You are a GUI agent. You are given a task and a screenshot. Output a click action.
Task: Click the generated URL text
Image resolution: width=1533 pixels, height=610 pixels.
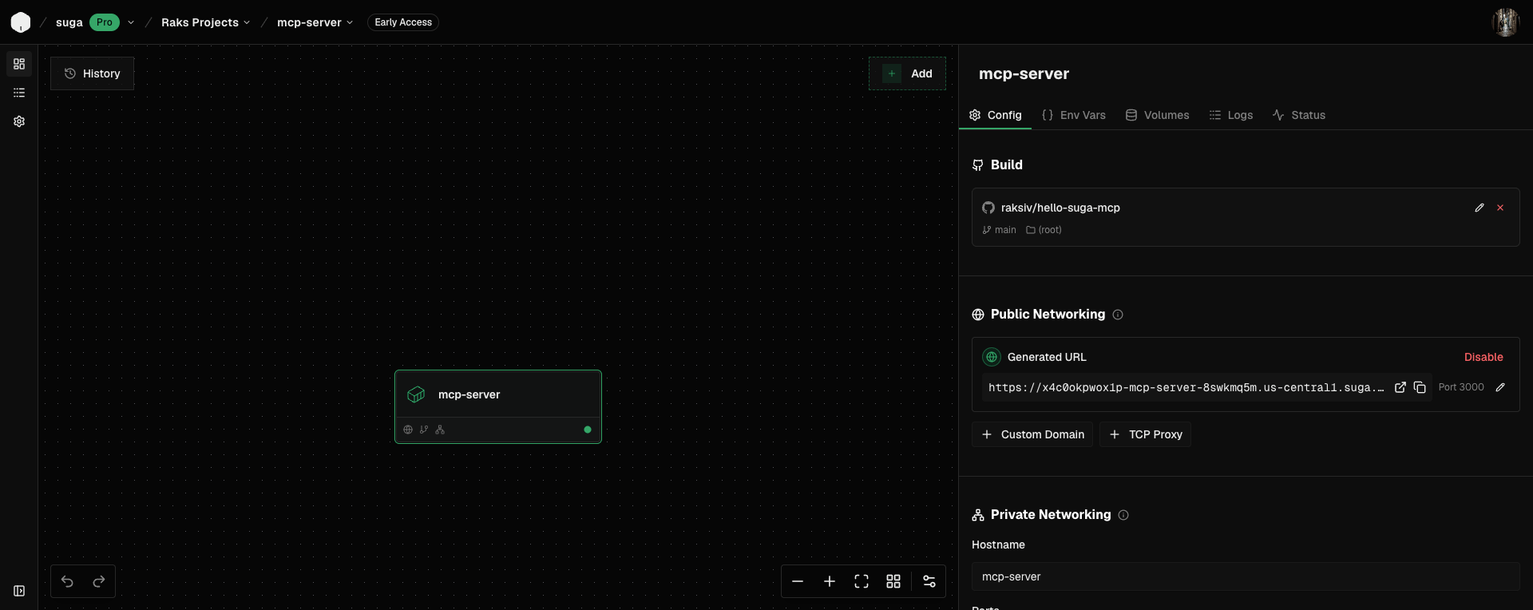(x=1186, y=387)
